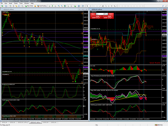The image size is (168, 126).
Task: Open the Indicators list dropdown
Action: (75, 6)
